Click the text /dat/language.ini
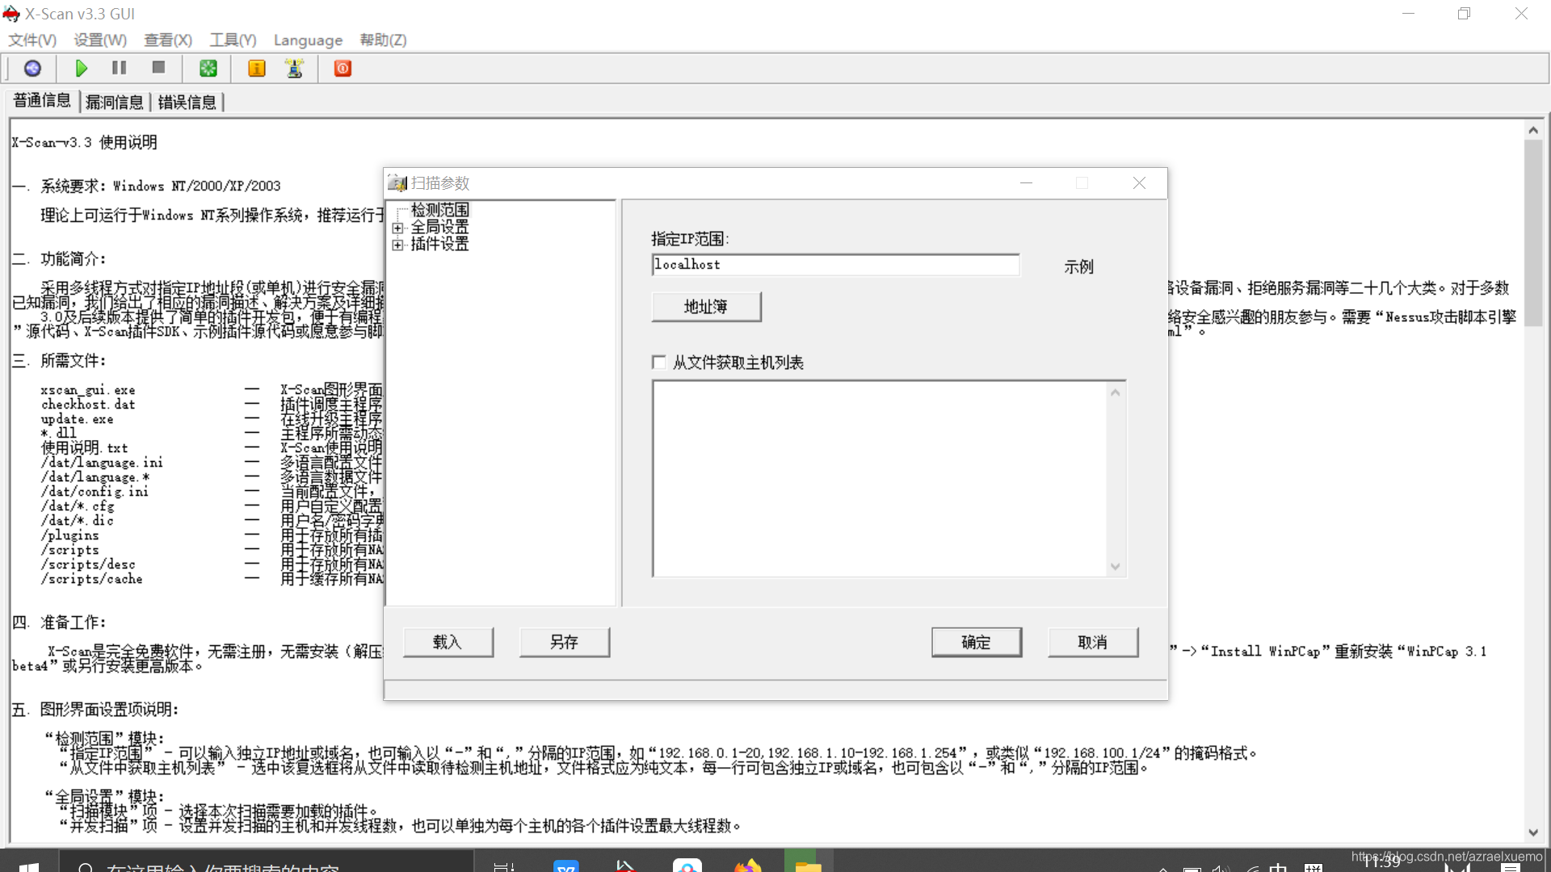1551x872 pixels. click(x=102, y=463)
